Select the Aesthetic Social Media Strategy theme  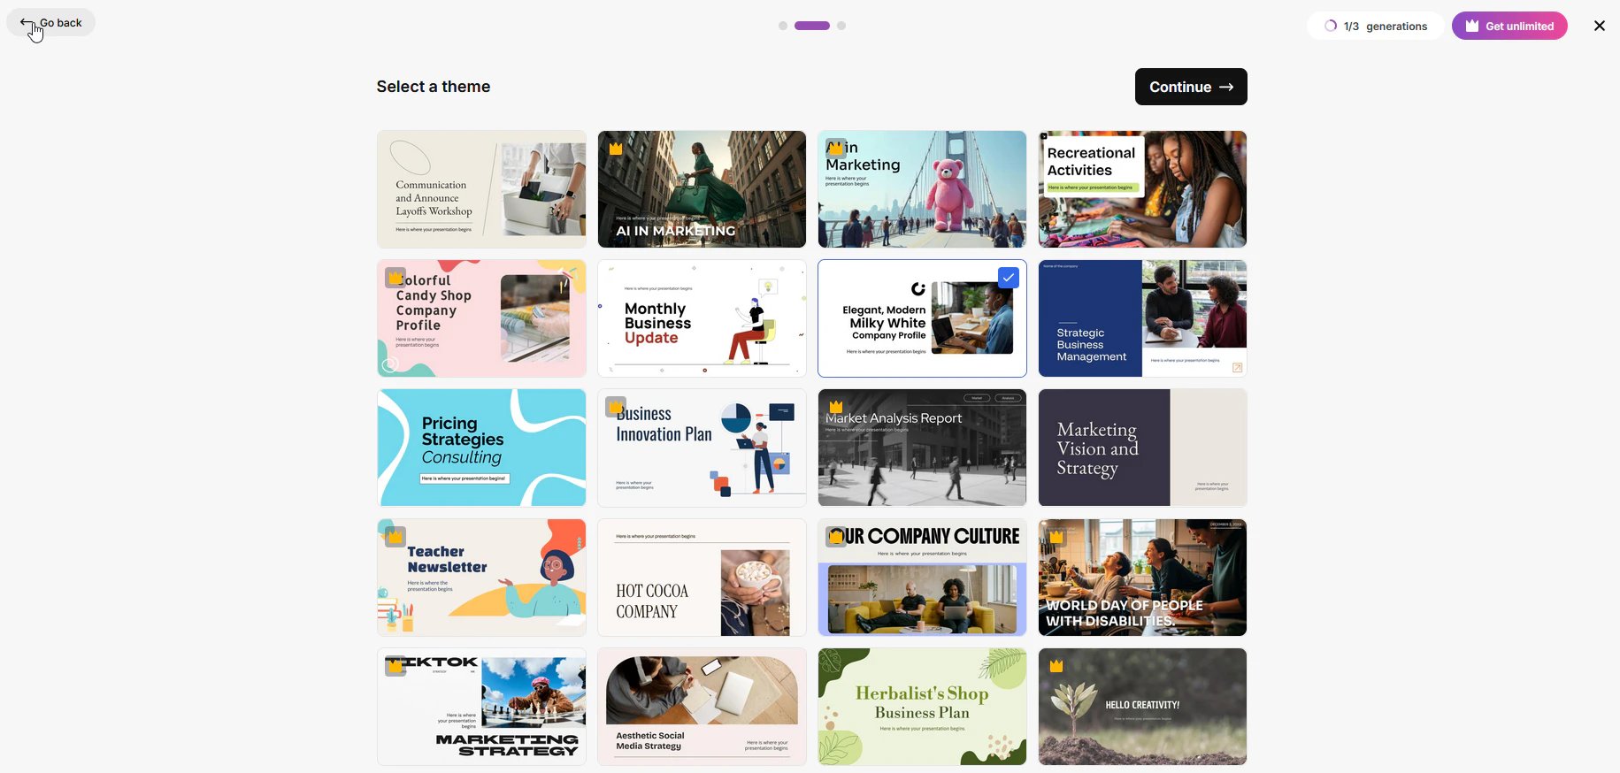702,707
